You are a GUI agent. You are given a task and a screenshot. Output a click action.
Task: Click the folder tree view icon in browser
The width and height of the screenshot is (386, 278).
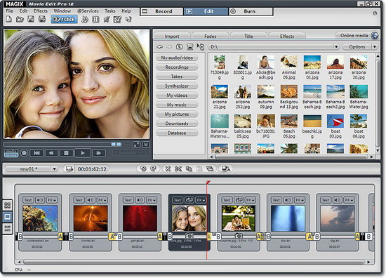[201, 46]
